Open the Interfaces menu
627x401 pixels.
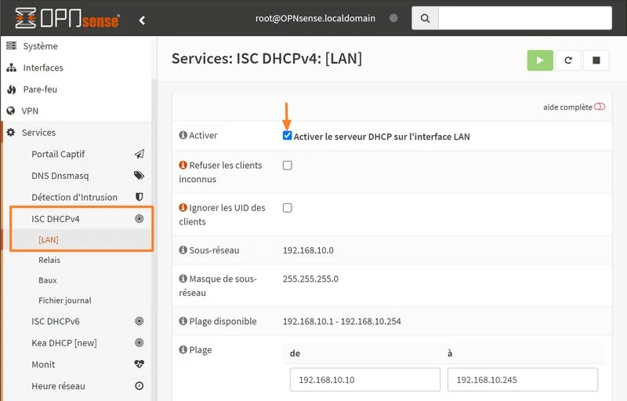(43, 67)
